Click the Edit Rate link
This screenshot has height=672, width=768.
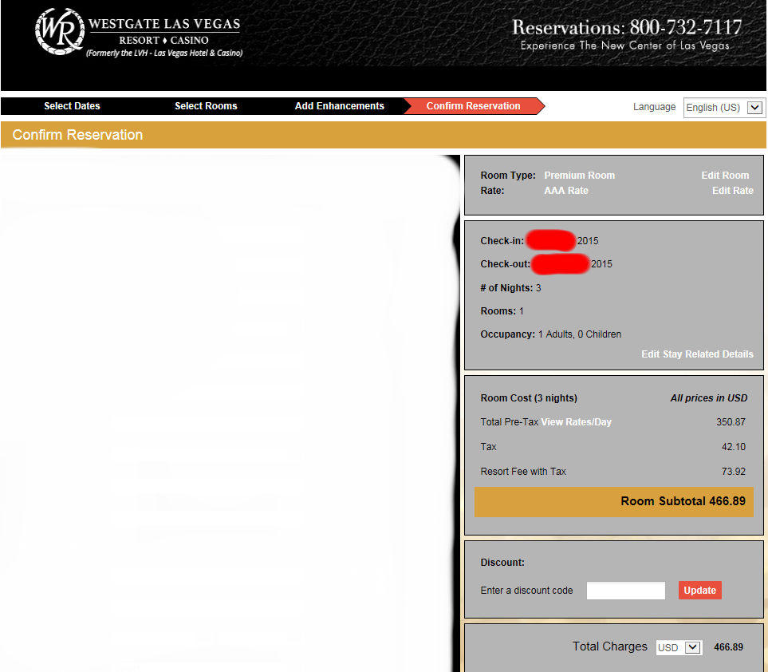click(x=732, y=191)
